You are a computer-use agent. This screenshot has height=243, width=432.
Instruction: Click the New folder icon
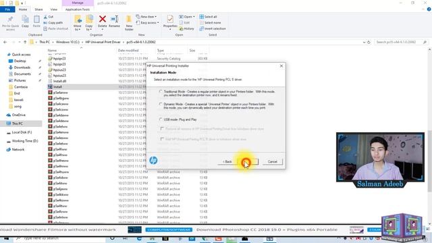point(129,20)
